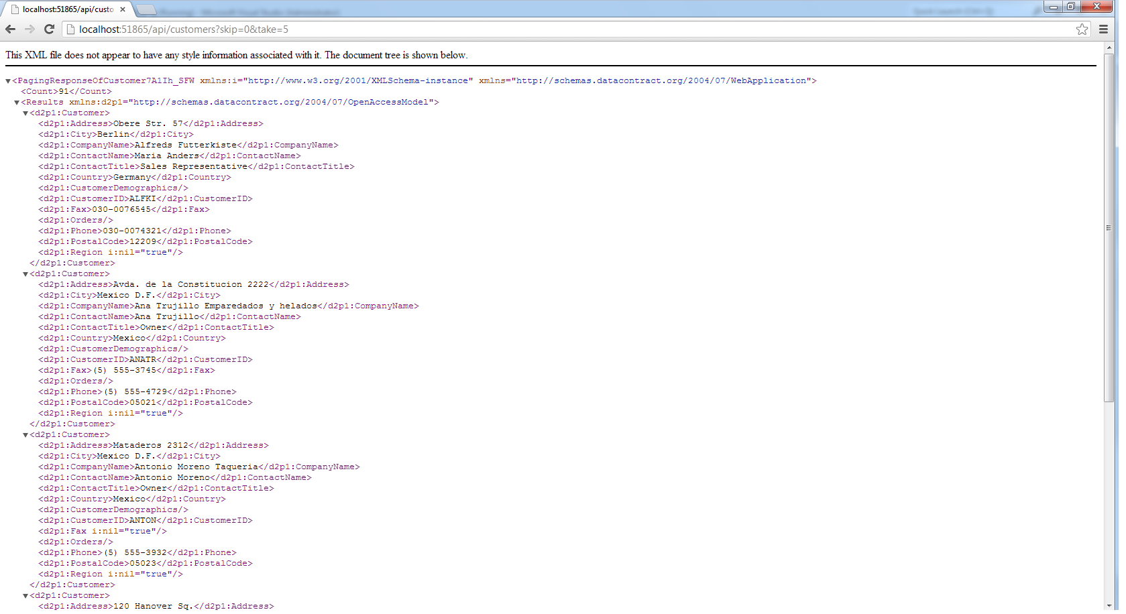
Task: Collapse the PagingResponseOfCustomer root node
Action: click(x=8, y=81)
